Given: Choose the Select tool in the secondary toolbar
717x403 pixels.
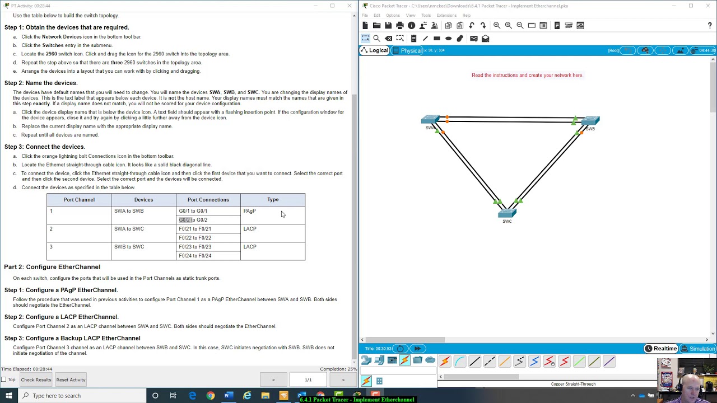Looking at the screenshot, I should [x=365, y=38].
